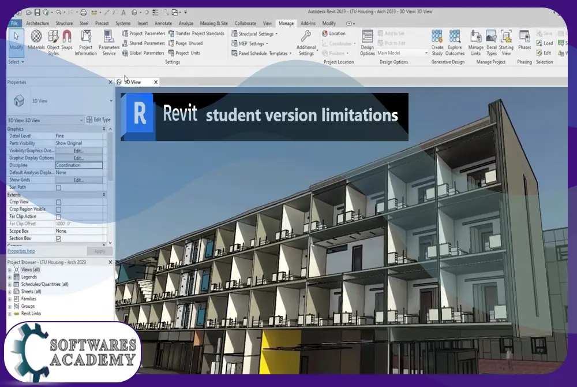Click Transfer Project Standards
The height and width of the screenshot is (387, 577).
pos(196,34)
